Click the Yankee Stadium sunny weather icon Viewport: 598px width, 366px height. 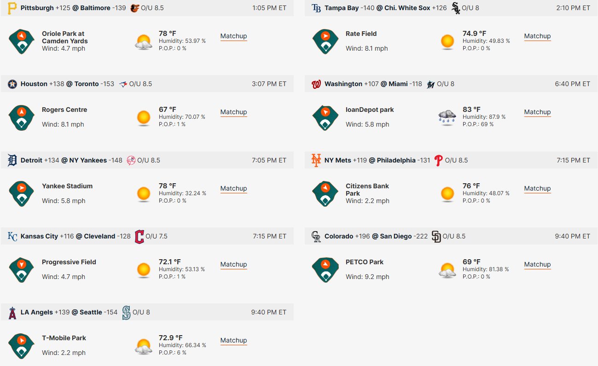pyautogui.click(x=144, y=193)
